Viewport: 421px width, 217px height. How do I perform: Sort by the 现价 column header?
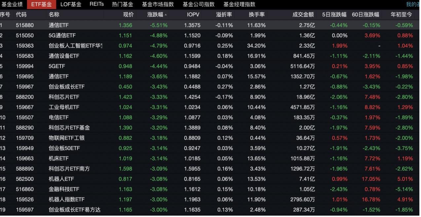(129, 15)
